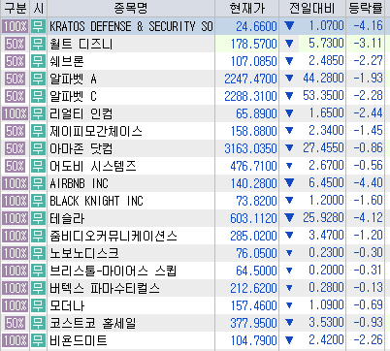Image resolution: width=390 pixels, height=351 pixels.
Task: Click the down arrow in 테슬라 row
Action: 289,218
